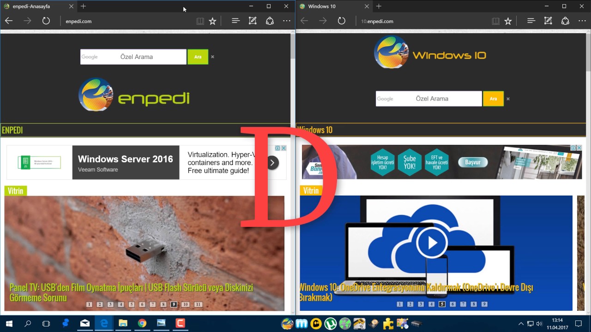
Task: Open a new tab beside Windows 10 tab
Action: coord(379,6)
